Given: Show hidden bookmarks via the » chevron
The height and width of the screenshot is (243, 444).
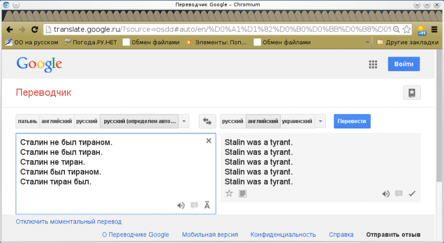Looking at the screenshot, I should point(367,42).
